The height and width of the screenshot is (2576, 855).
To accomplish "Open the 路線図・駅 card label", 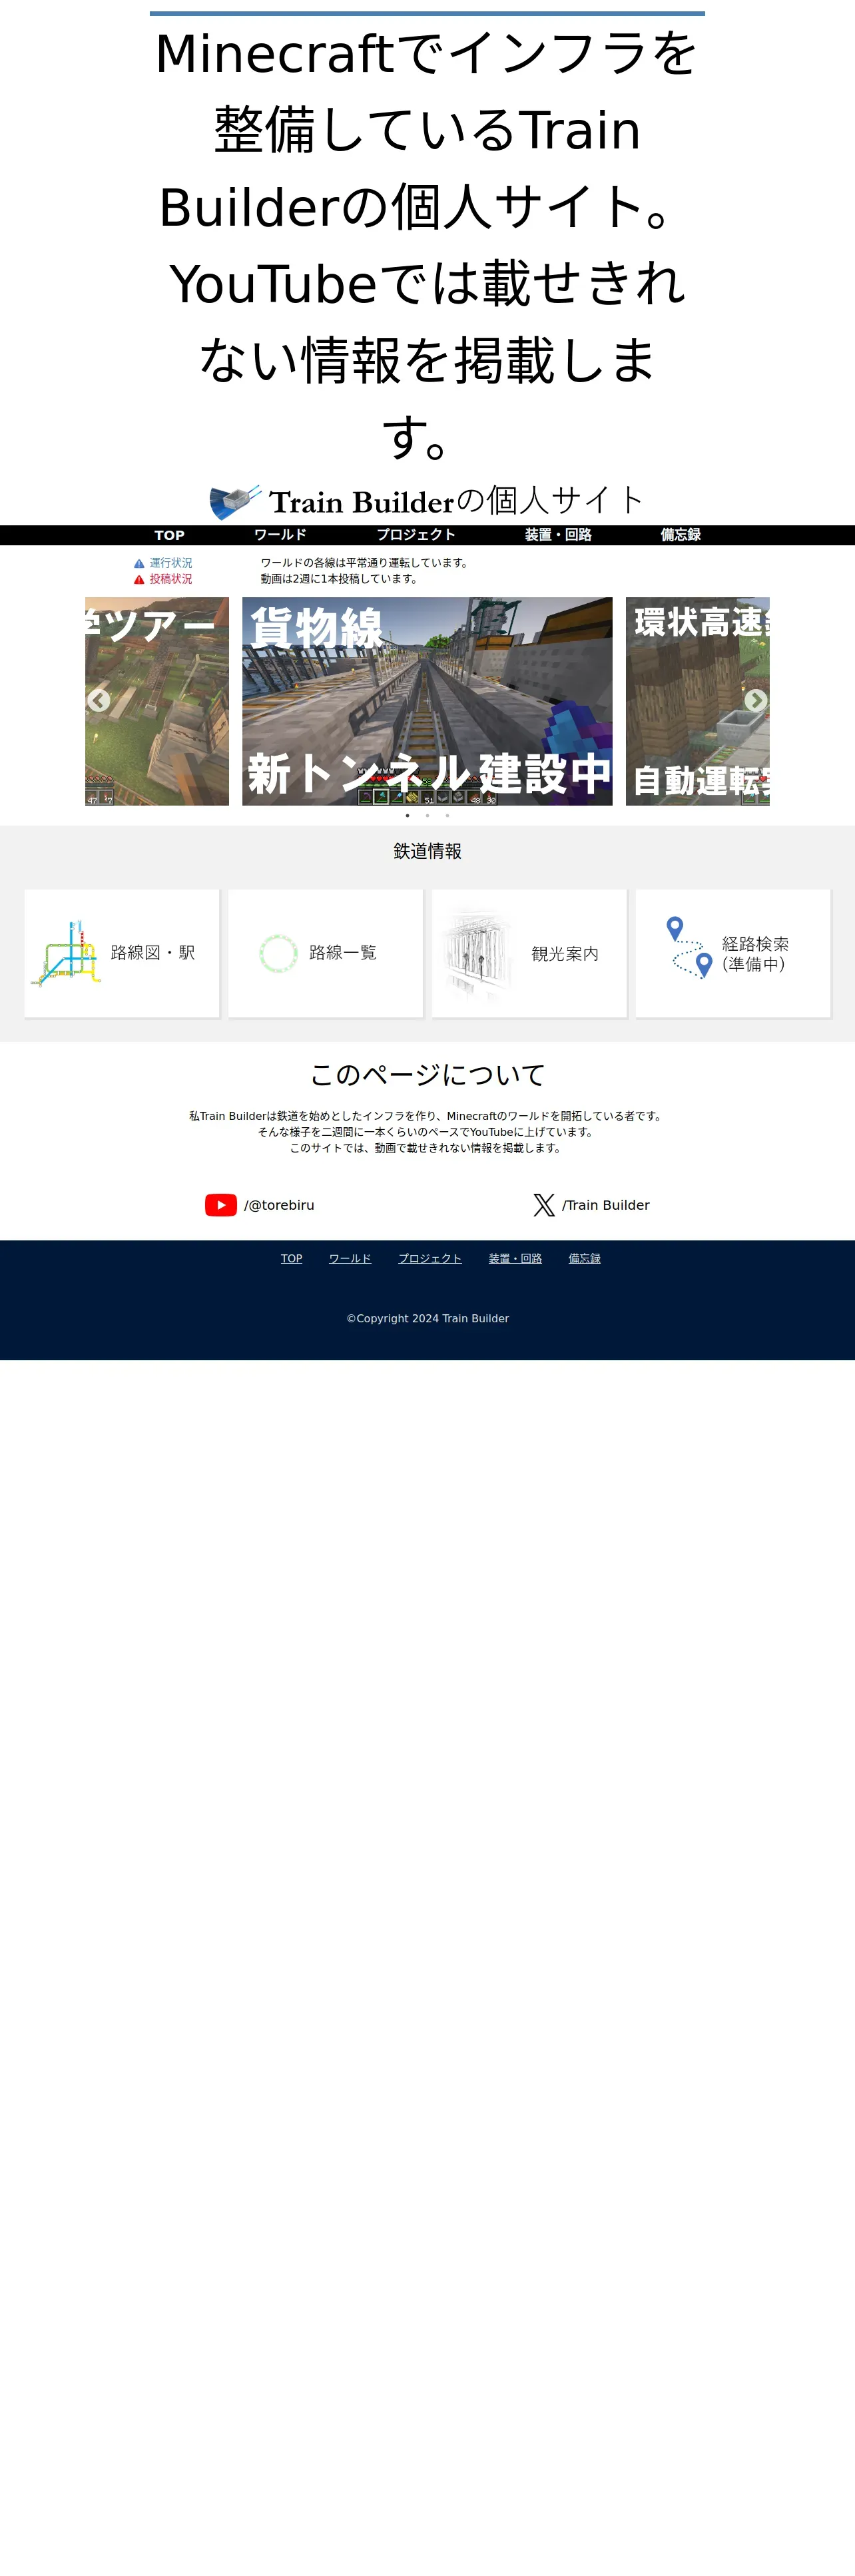I will click(x=153, y=953).
